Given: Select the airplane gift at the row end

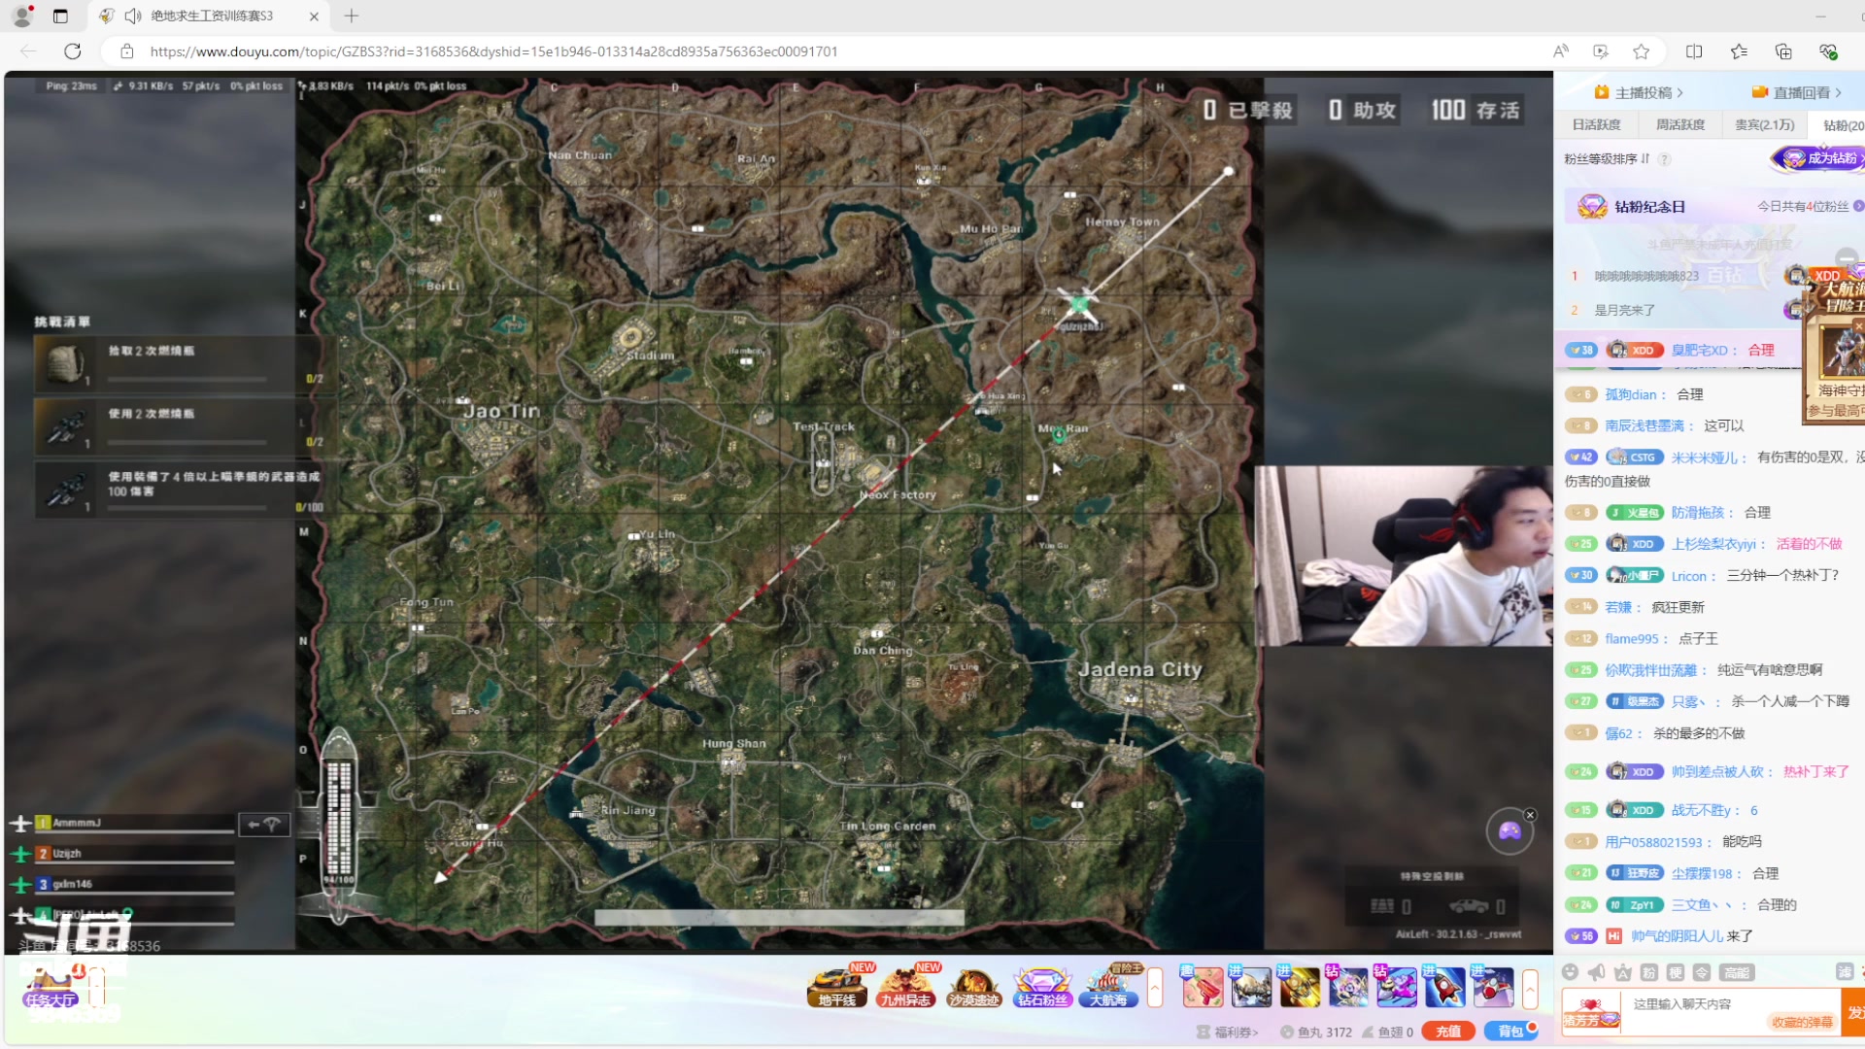Looking at the screenshot, I should [1493, 987].
